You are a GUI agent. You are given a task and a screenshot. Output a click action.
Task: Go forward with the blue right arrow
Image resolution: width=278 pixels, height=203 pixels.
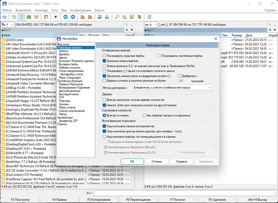(73, 17)
